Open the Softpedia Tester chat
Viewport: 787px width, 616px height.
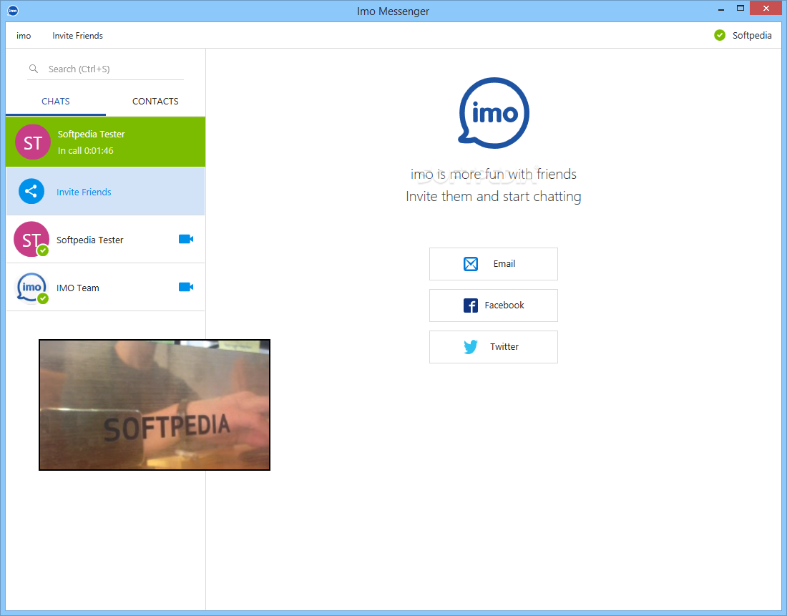click(x=105, y=240)
